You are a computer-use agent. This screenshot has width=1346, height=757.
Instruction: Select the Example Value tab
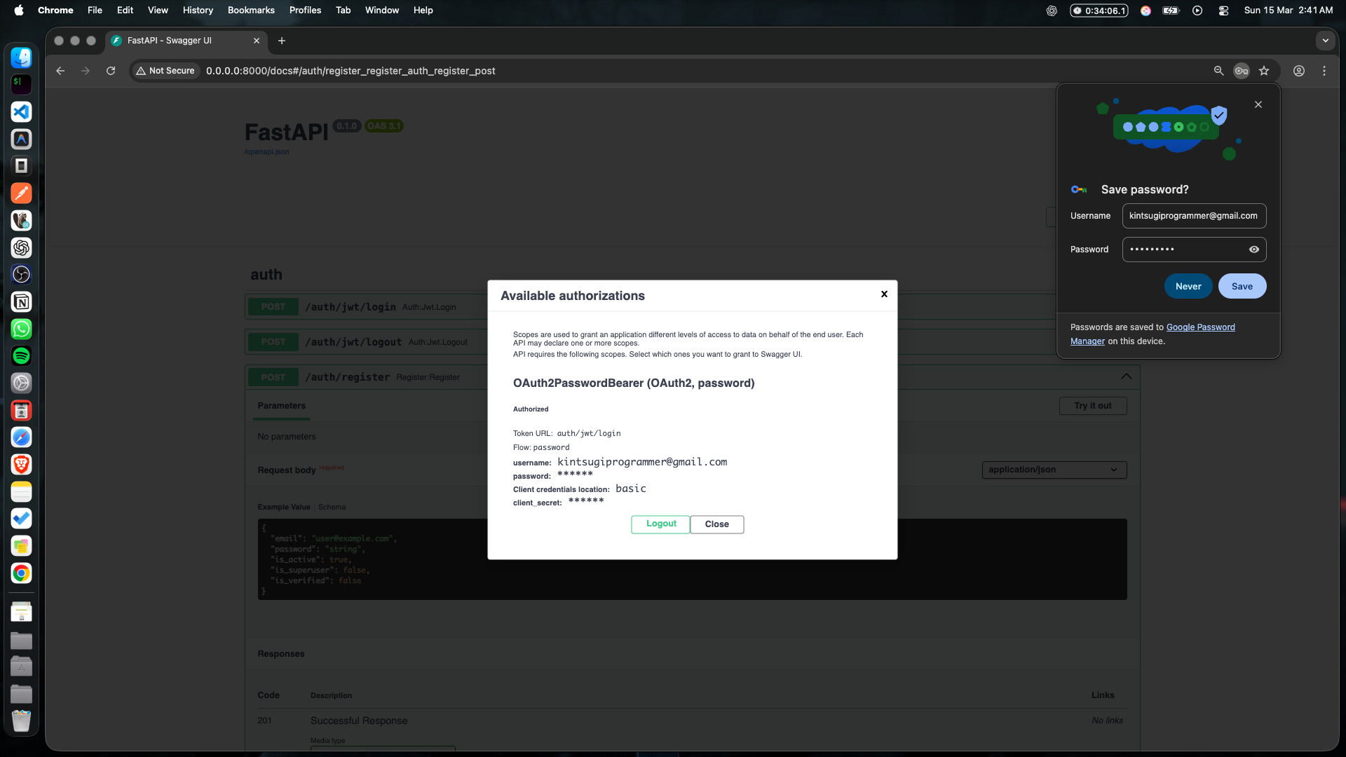tap(284, 507)
